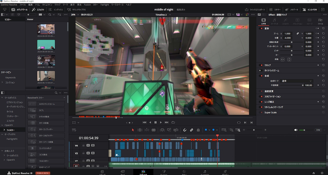Toggle the スタビライゼーション switch

pyautogui.click(x=261, y=97)
